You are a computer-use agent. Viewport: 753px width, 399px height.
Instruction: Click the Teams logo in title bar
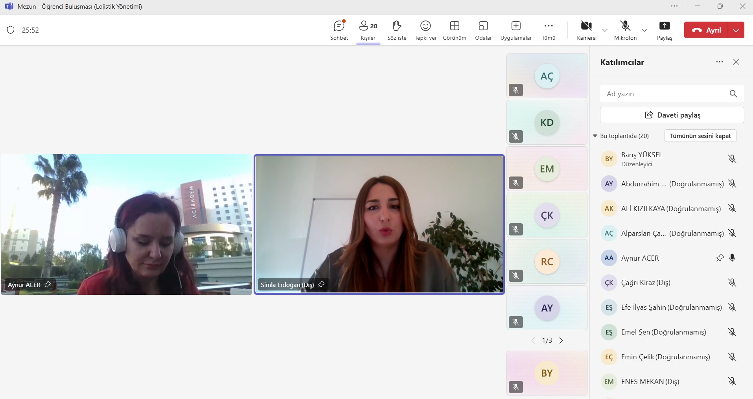(9, 6)
